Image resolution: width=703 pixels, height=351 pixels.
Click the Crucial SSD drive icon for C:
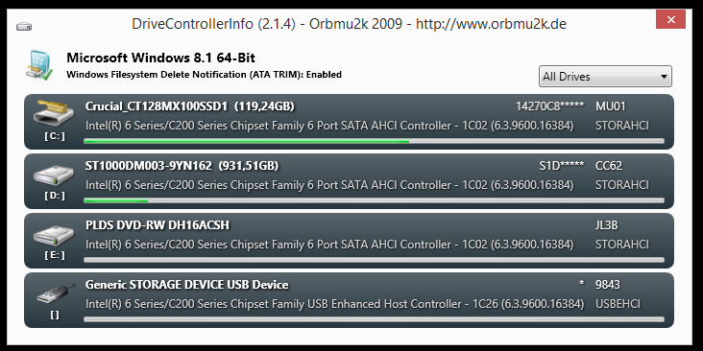tap(54, 113)
